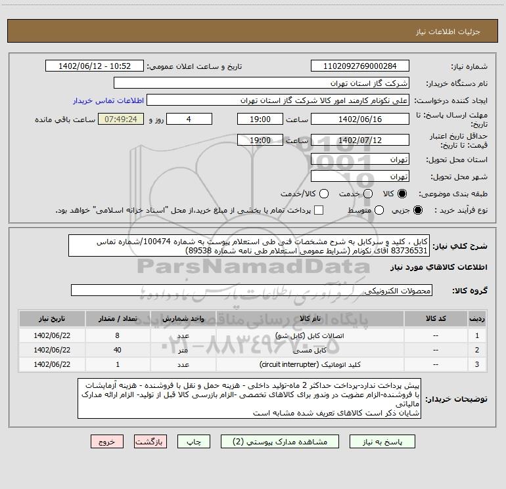Viewport: 506px width, 489px height.
Task: Click the اطلاعات کالاهای مورد نیاز heading
Action: coord(439,267)
